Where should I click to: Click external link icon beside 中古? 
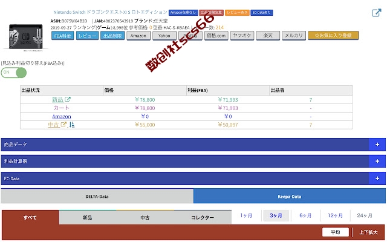click(x=63, y=125)
